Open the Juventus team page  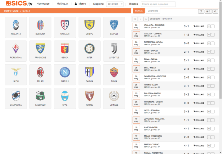114,51
